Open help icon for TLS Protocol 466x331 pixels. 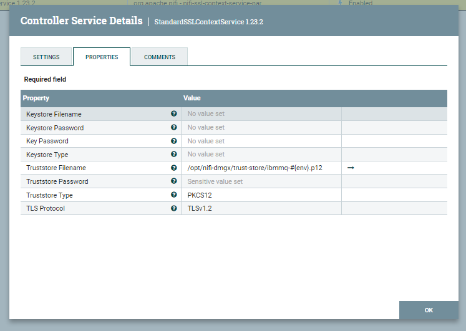point(174,208)
